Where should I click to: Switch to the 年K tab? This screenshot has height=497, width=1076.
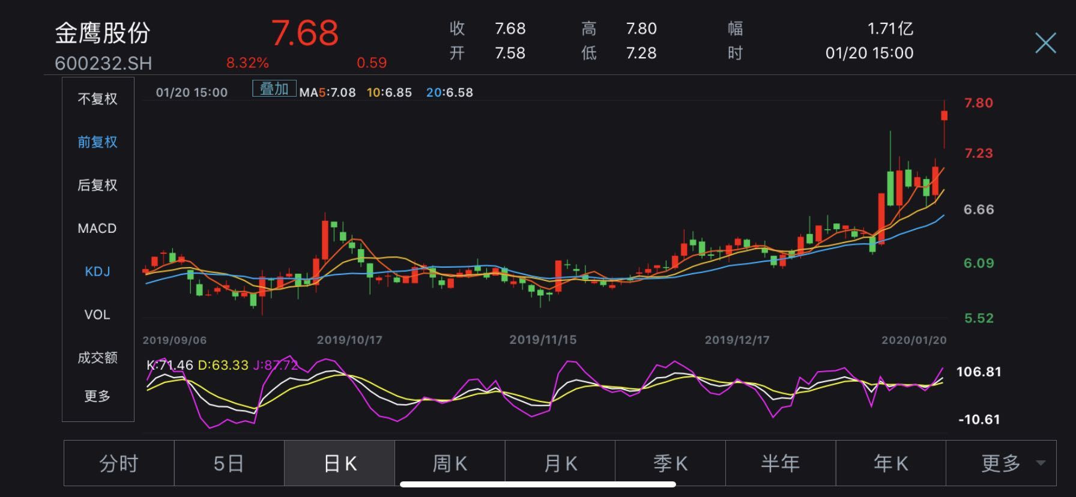891,463
